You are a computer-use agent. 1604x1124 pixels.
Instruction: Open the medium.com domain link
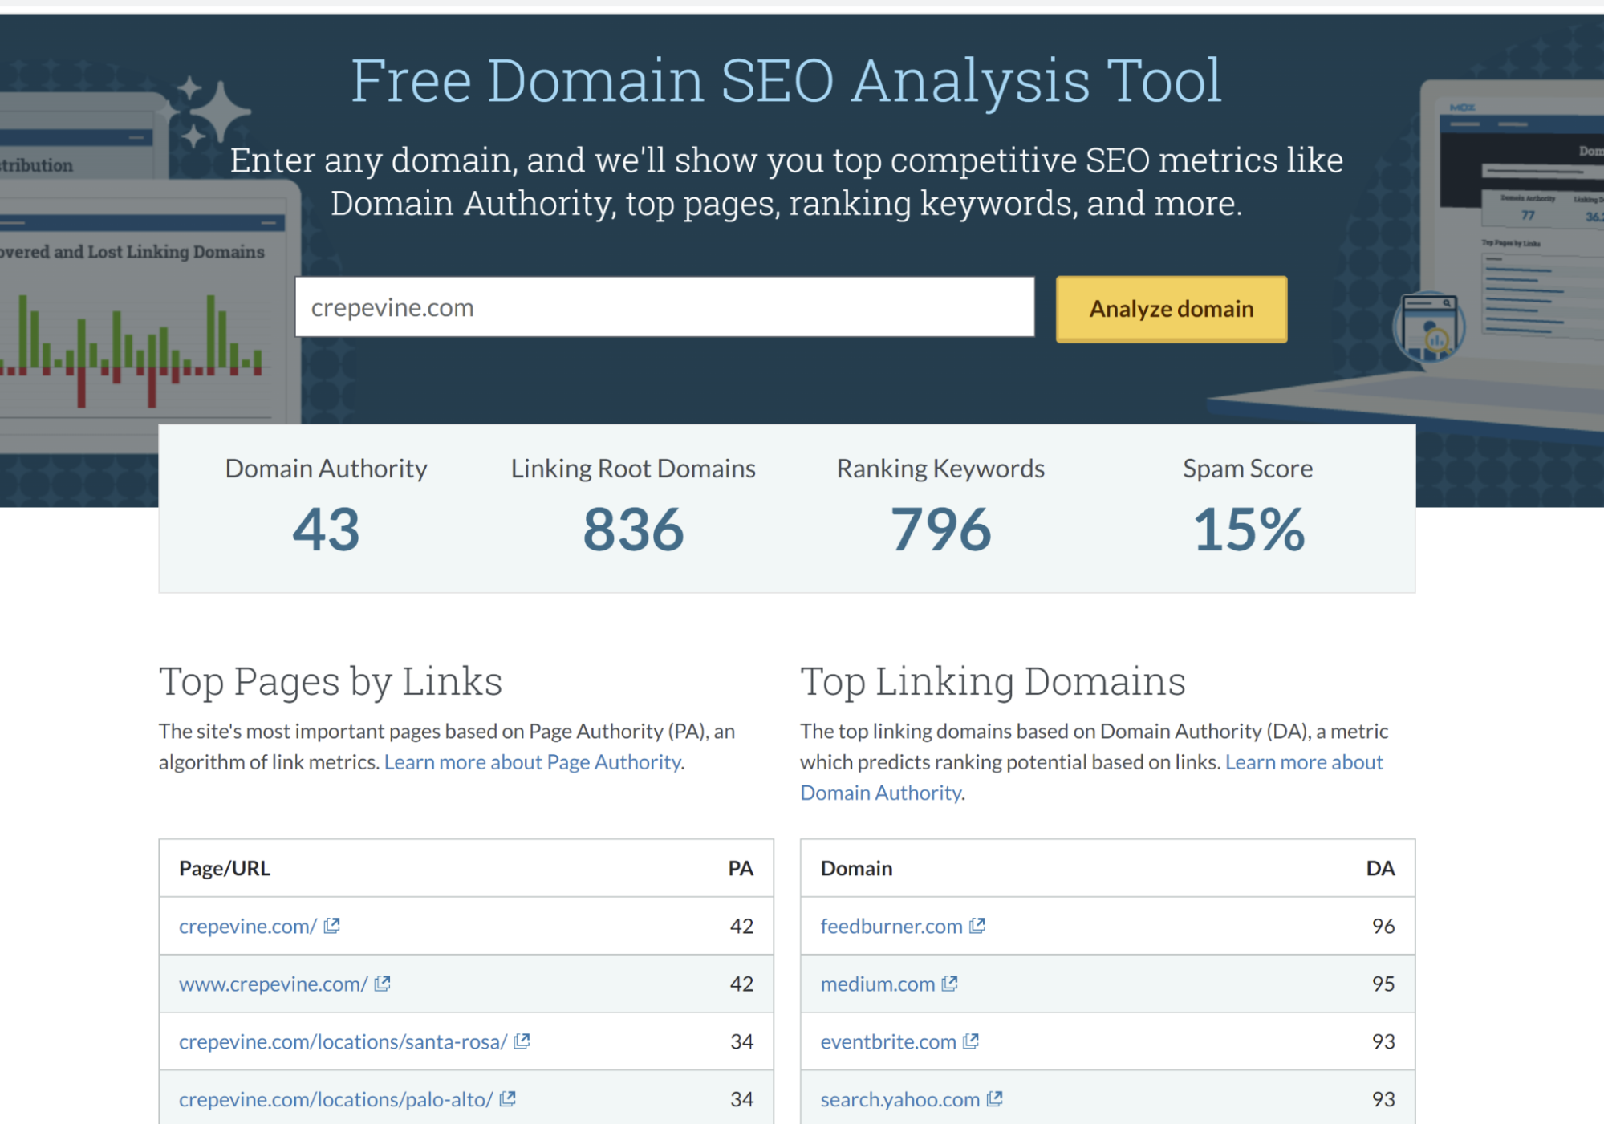877,984
